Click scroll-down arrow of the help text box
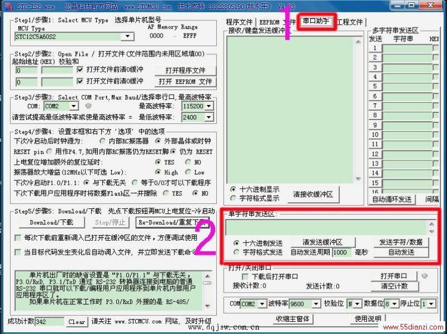This screenshot has height=334, width=447. click(x=207, y=306)
